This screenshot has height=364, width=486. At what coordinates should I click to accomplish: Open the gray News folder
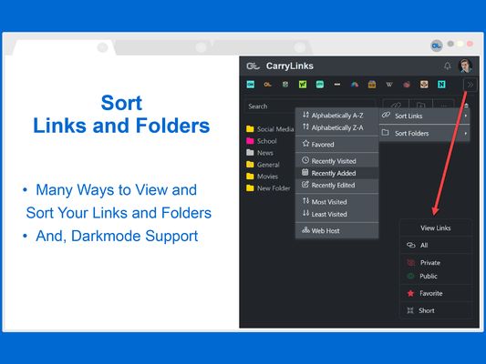click(x=260, y=153)
